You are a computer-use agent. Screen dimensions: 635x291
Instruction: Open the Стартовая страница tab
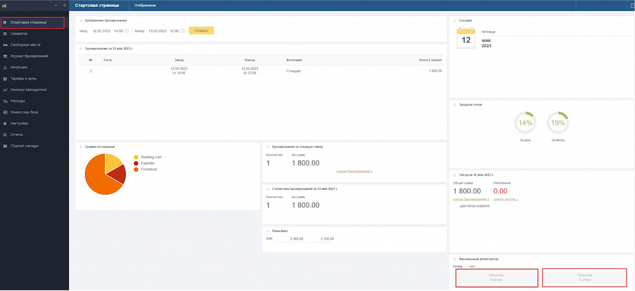97,5
